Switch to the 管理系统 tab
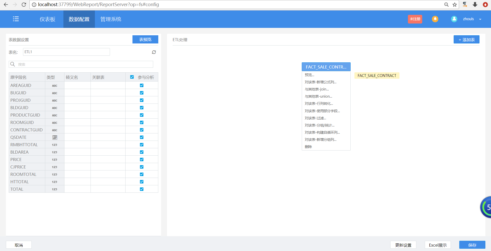 pos(111,19)
